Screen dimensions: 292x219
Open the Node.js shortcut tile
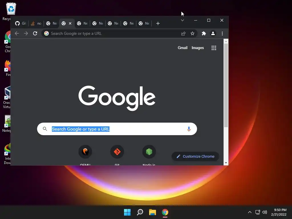pos(149,155)
